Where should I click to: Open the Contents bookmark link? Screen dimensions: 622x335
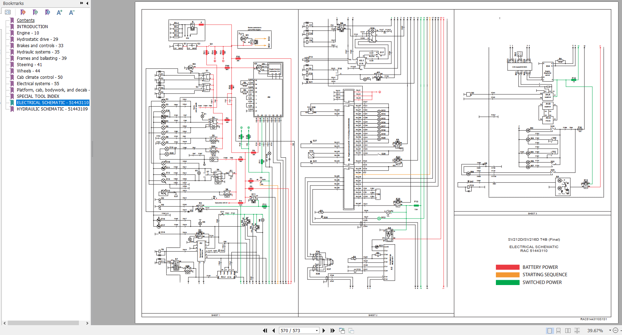[x=26, y=20]
